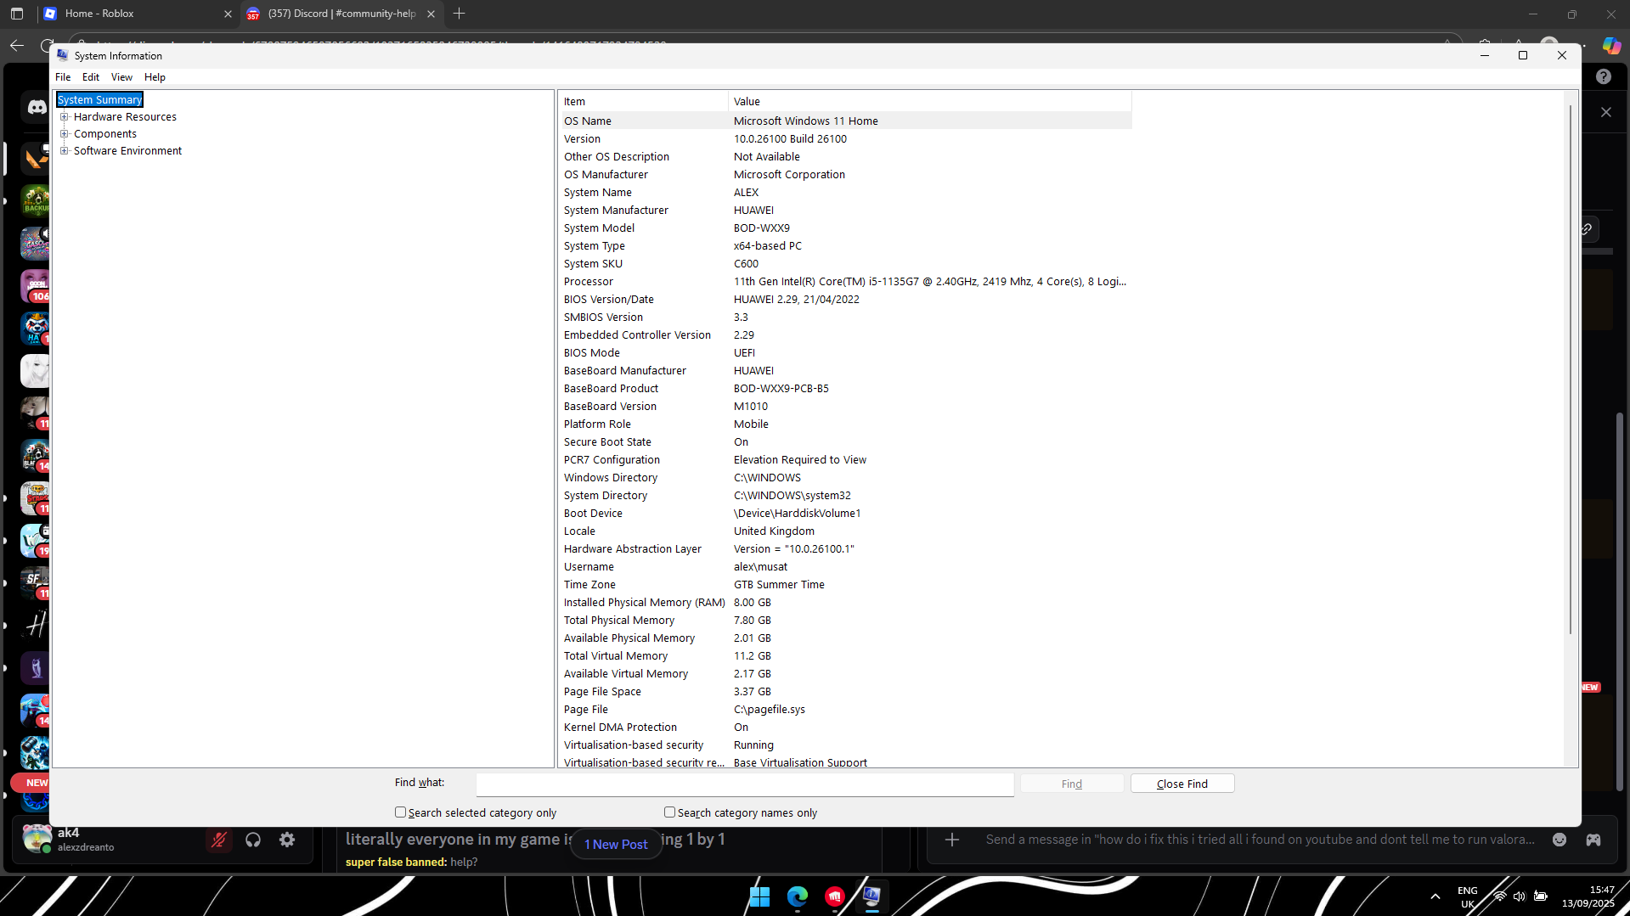Tick Search selected category only checkbox
The height and width of the screenshot is (916, 1630).
(x=400, y=812)
